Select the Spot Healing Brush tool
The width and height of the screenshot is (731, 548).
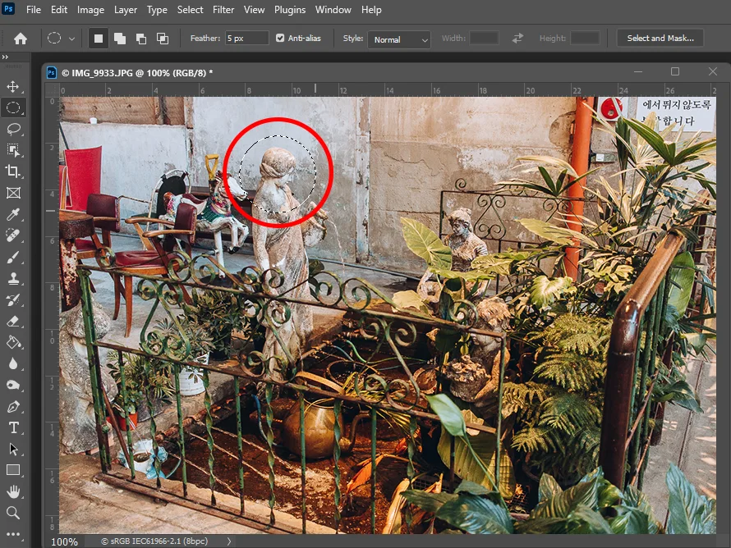(x=13, y=235)
